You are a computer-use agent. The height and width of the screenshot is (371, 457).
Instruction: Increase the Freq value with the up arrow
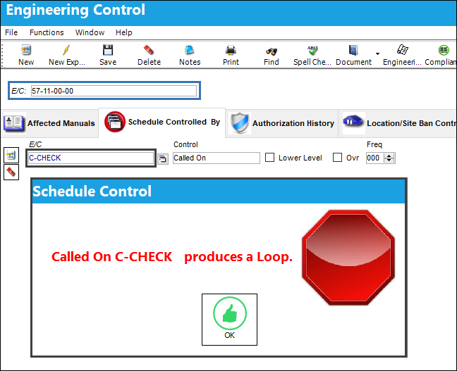(389, 156)
